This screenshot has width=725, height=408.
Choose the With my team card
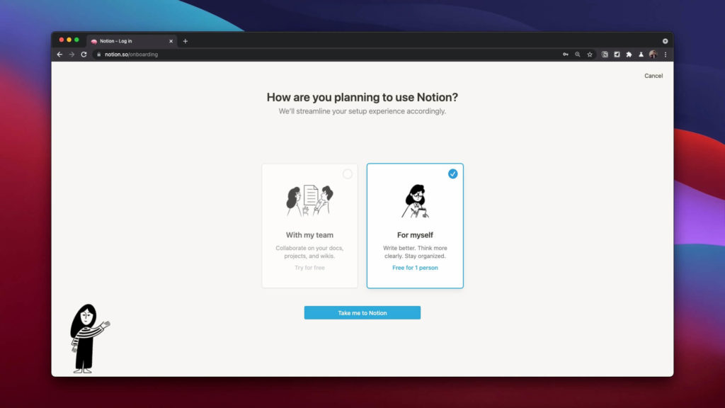(310, 226)
